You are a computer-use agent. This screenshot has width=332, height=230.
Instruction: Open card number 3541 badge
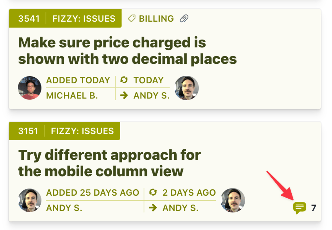point(28,18)
